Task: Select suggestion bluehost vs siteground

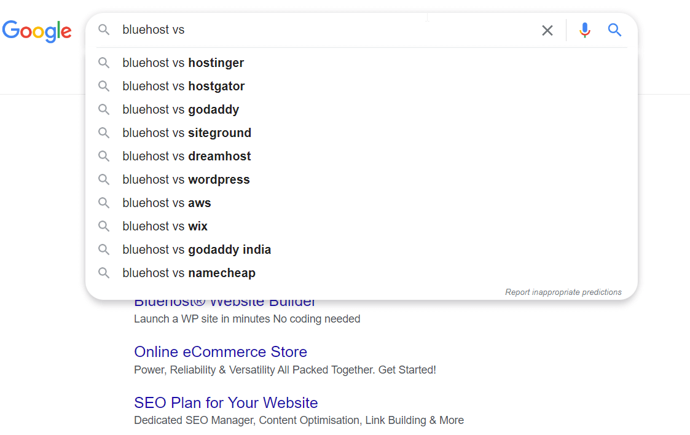Action: pos(361,133)
